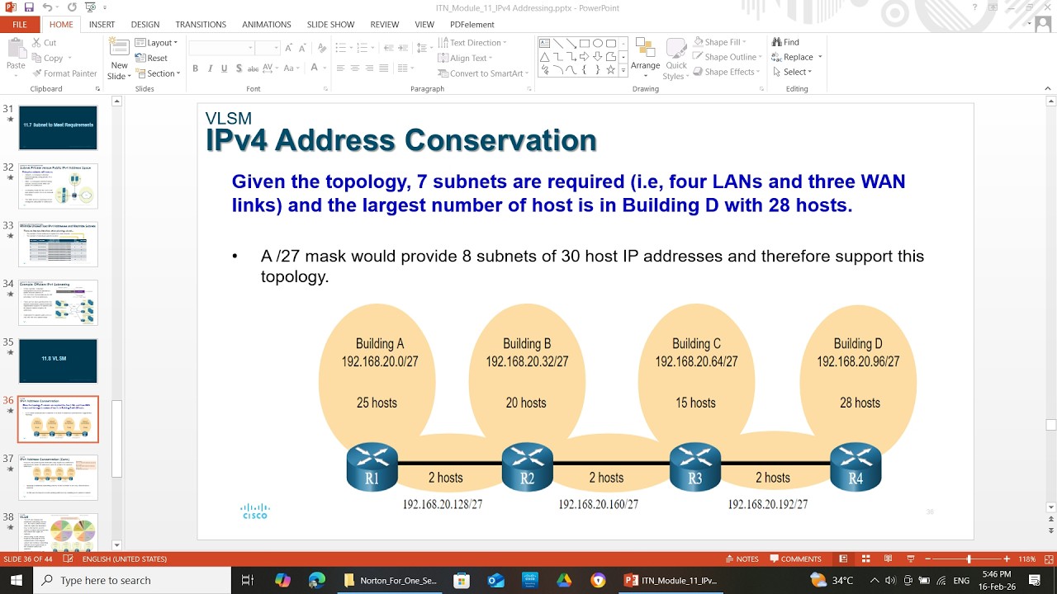This screenshot has width=1057, height=594.
Task: Reset the slide layout
Action: pyautogui.click(x=151, y=58)
